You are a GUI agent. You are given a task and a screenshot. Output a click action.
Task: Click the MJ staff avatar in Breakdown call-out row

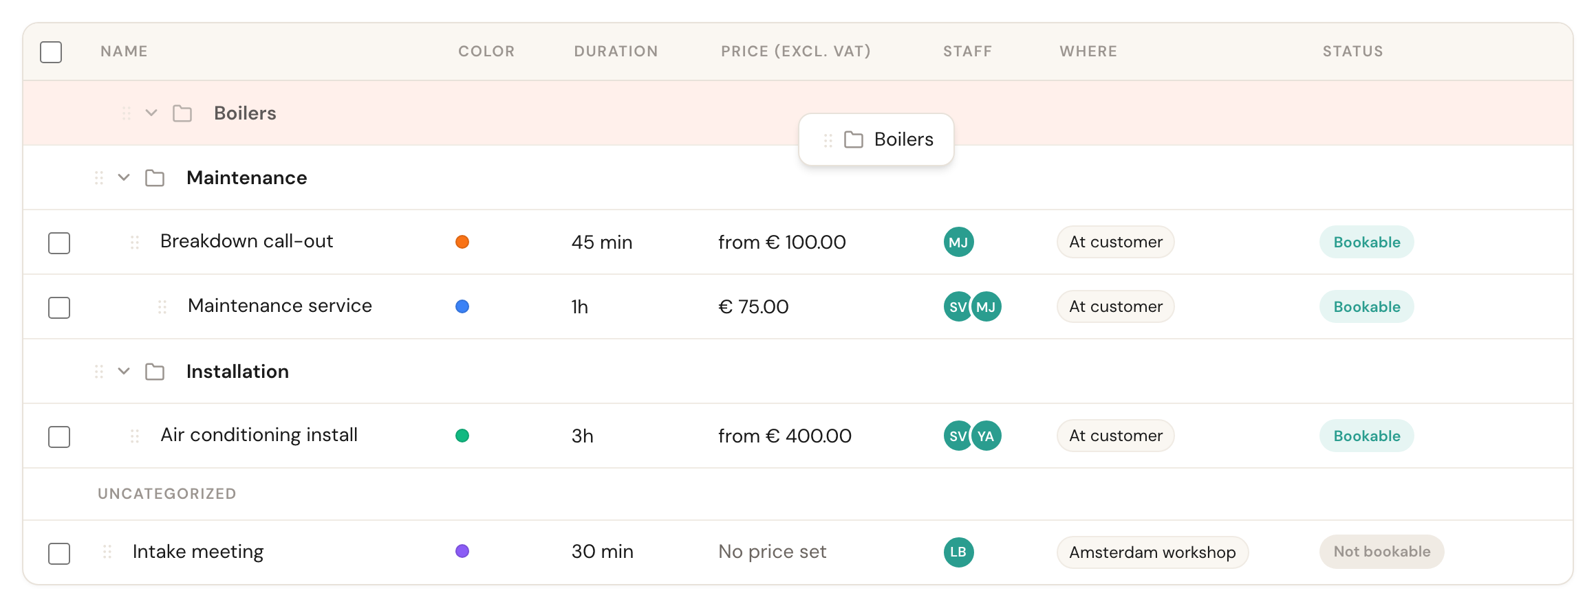tap(958, 242)
